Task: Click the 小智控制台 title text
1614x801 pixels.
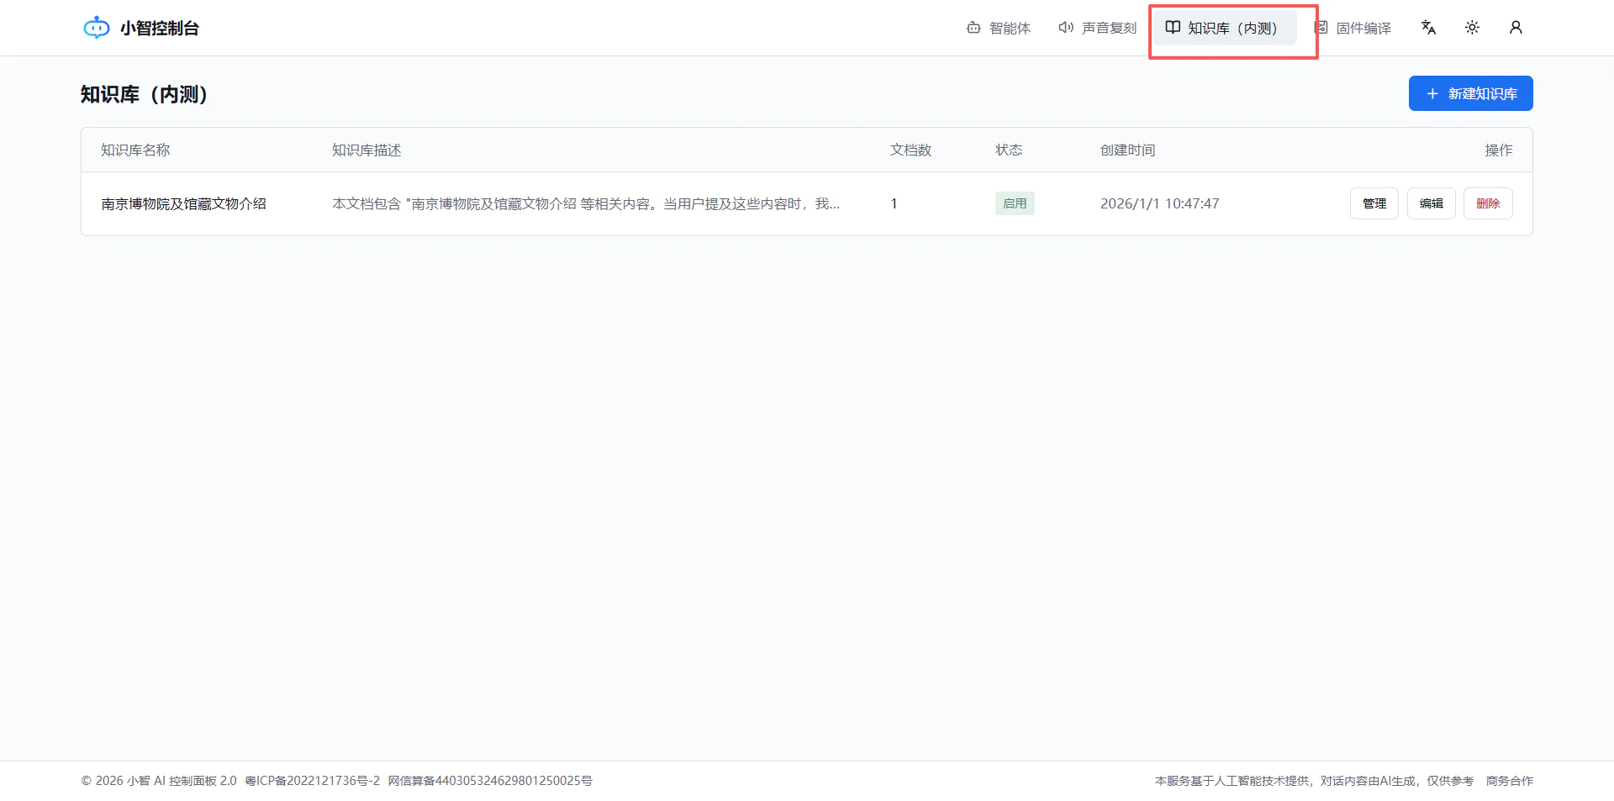Action: (160, 28)
